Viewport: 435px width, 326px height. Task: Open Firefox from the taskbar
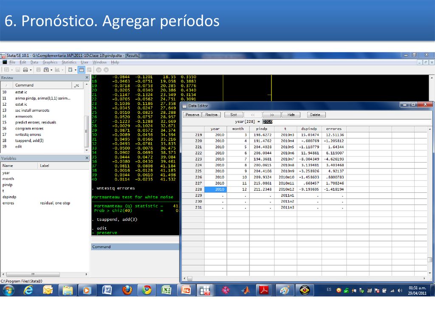click(127, 290)
